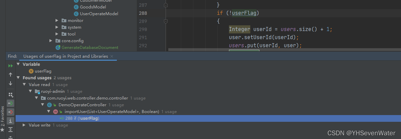Open the Group By options icon
401x139 pixels.
point(10,95)
